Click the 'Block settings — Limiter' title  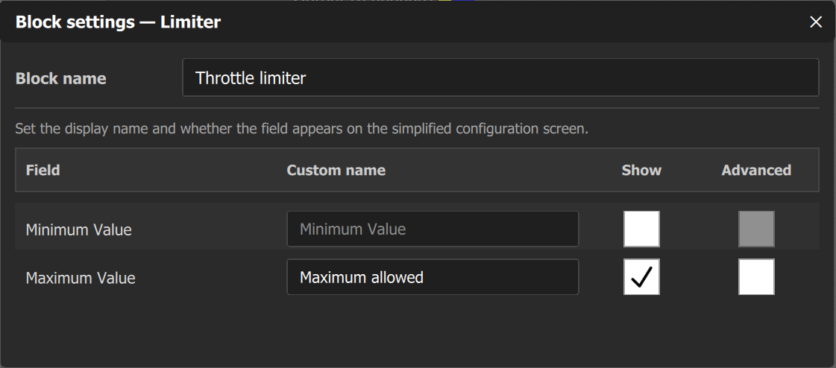[118, 22]
